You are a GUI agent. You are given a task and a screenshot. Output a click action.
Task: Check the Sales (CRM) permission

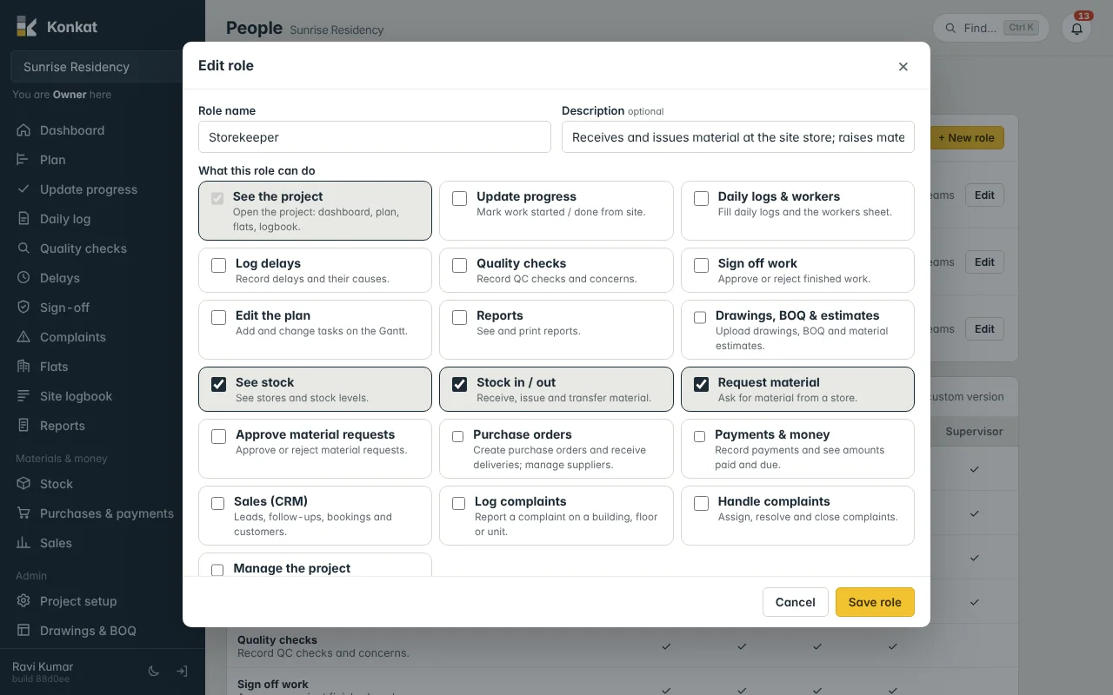point(218,504)
